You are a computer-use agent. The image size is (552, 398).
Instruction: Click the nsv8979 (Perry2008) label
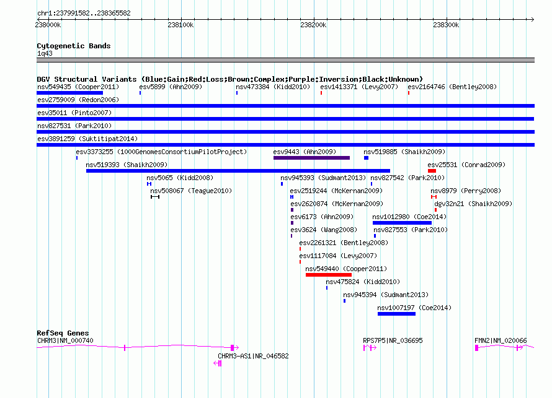click(x=466, y=191)
